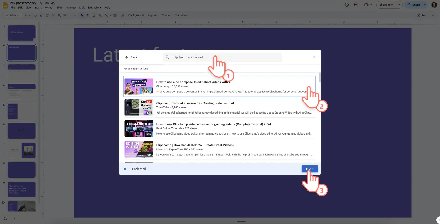Open the Extensions menu
This screenshot has width=440, height=224.
pos(95,8)
